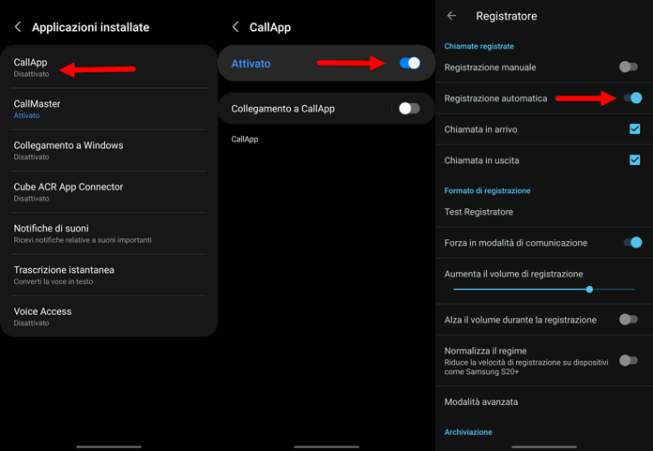The image size is (653, 451).
Task: Tap 'Converti la voce in testo' subtitle
Action: (53, 281)
